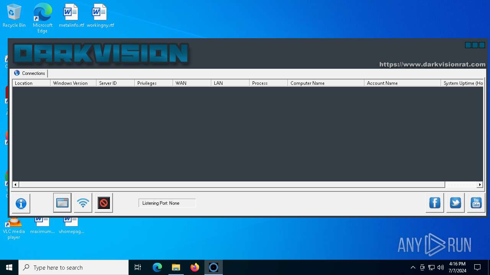
Task: Open the notification center
Action: click(477, 267)
